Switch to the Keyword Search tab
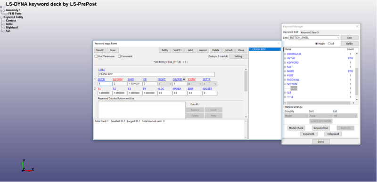The height and width of the screenshot is (182, 377). [310, 32]
